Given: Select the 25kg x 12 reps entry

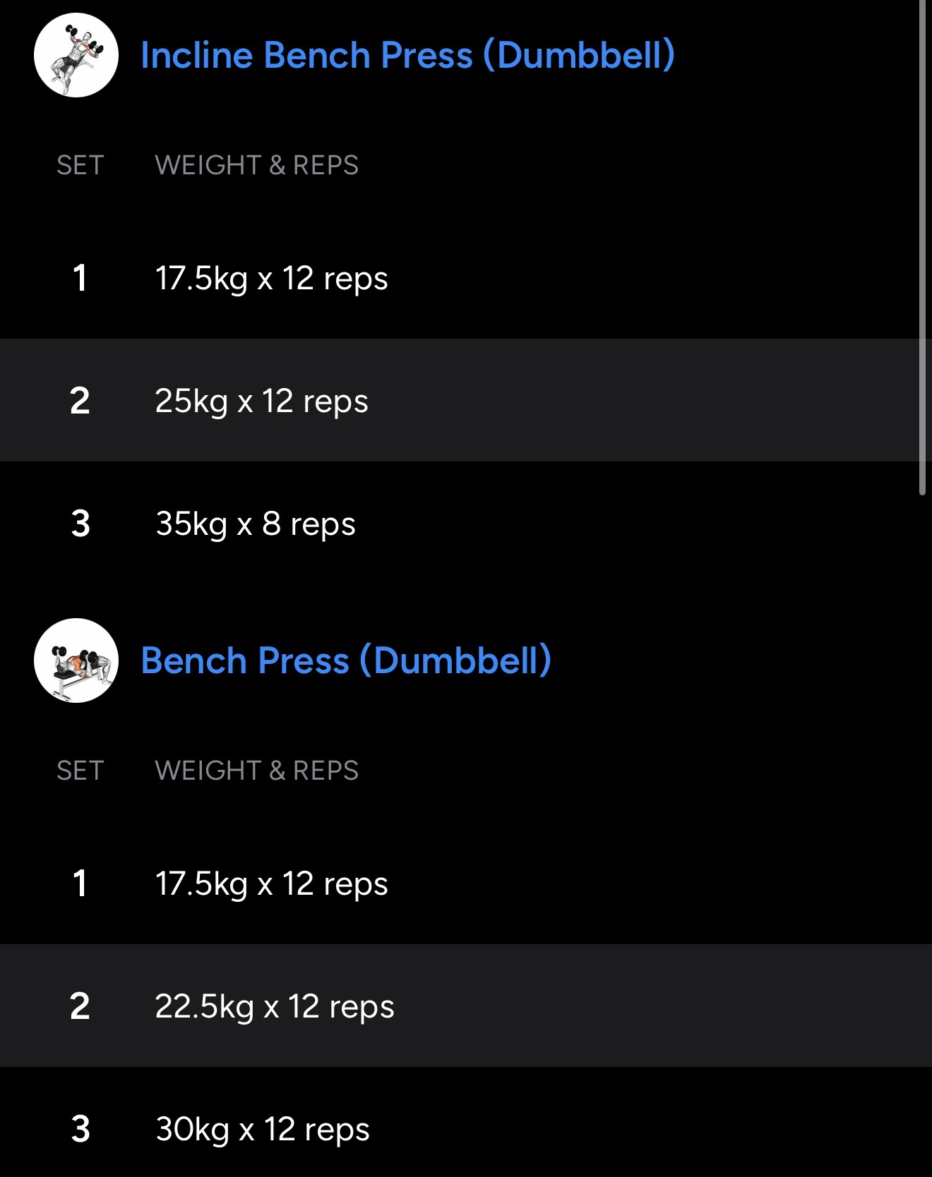Looking at the screenshot, I should 261,401.
